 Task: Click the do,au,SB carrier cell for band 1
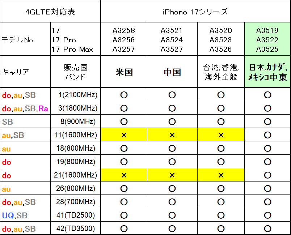click(x=25, y=94)
